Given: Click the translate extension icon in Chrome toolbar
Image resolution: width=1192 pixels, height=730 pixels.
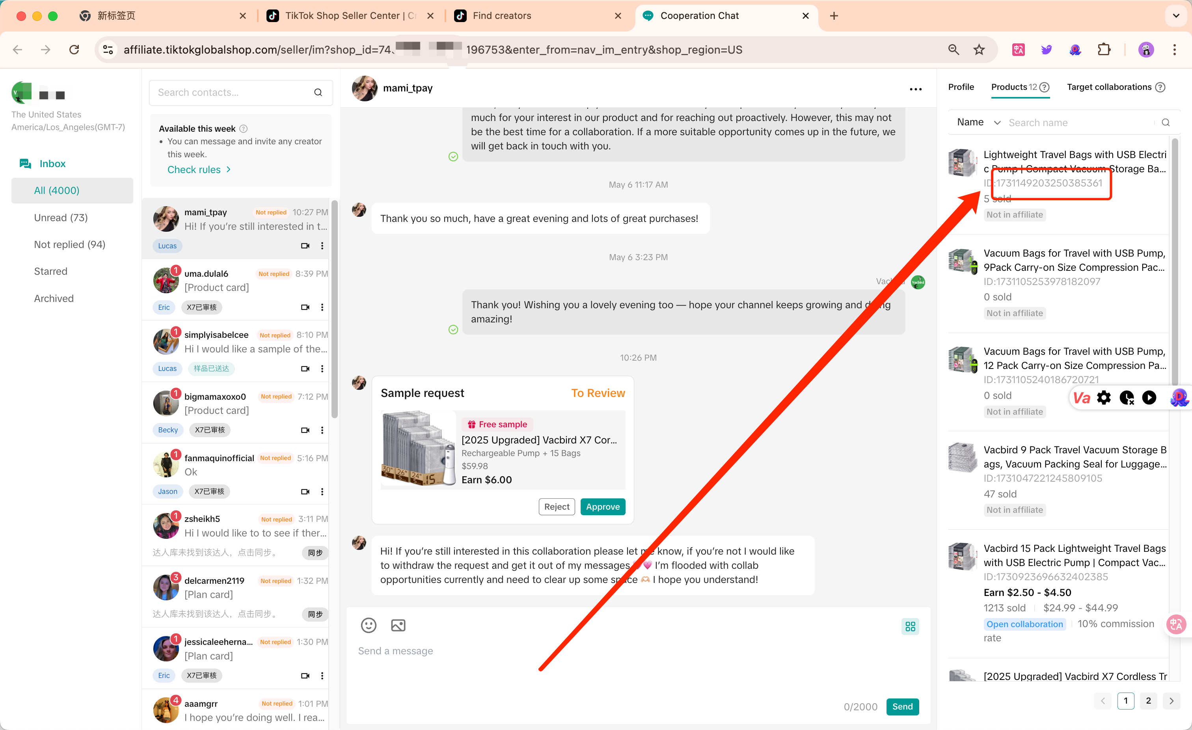Looking at the screenshot, I should (1018, 49).
